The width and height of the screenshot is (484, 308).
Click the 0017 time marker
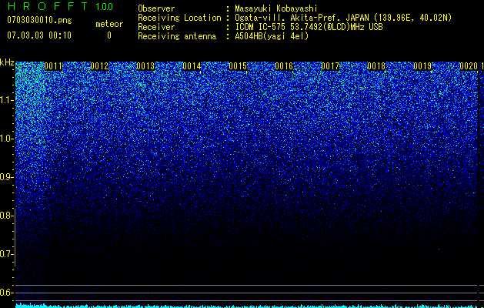coord(330,66)
